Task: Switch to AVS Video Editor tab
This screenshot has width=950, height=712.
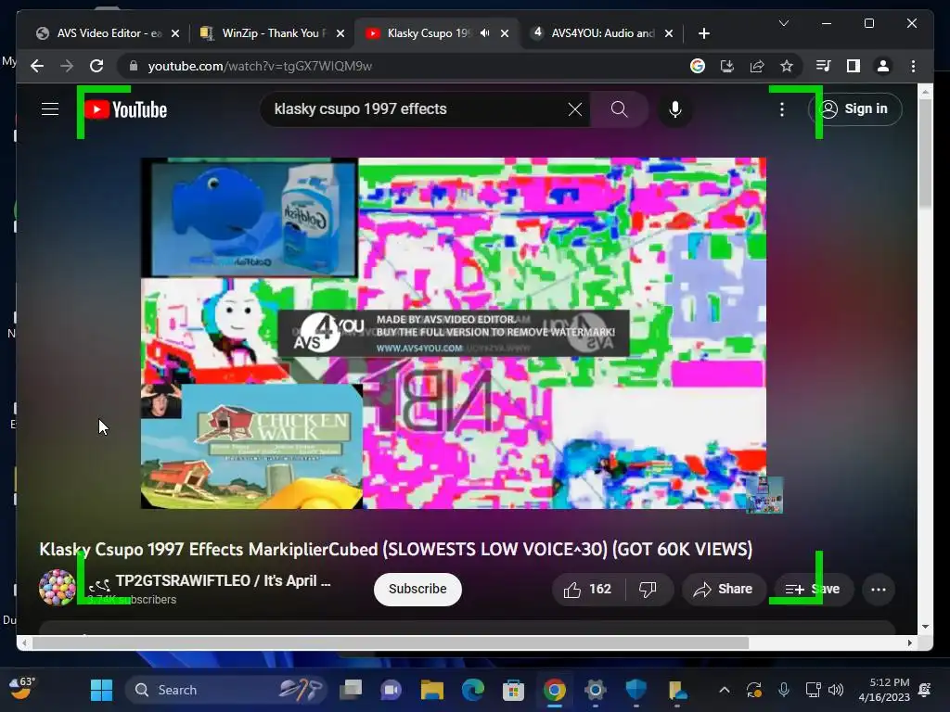Action: tap(109, 33)
